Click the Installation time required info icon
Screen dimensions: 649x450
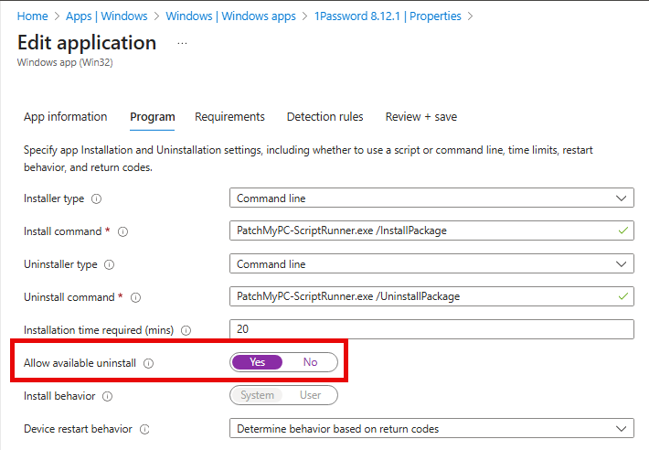click(x=186, y=330)
